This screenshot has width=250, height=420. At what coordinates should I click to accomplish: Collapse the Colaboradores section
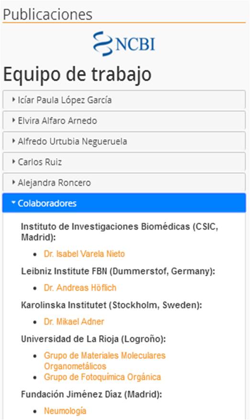pyautogui.click(x=124, y=203)
